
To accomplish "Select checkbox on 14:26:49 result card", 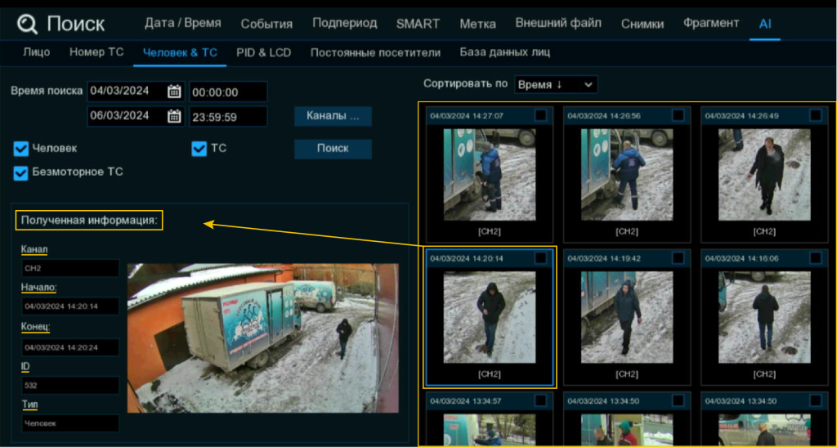I will (x=816, y=115).
